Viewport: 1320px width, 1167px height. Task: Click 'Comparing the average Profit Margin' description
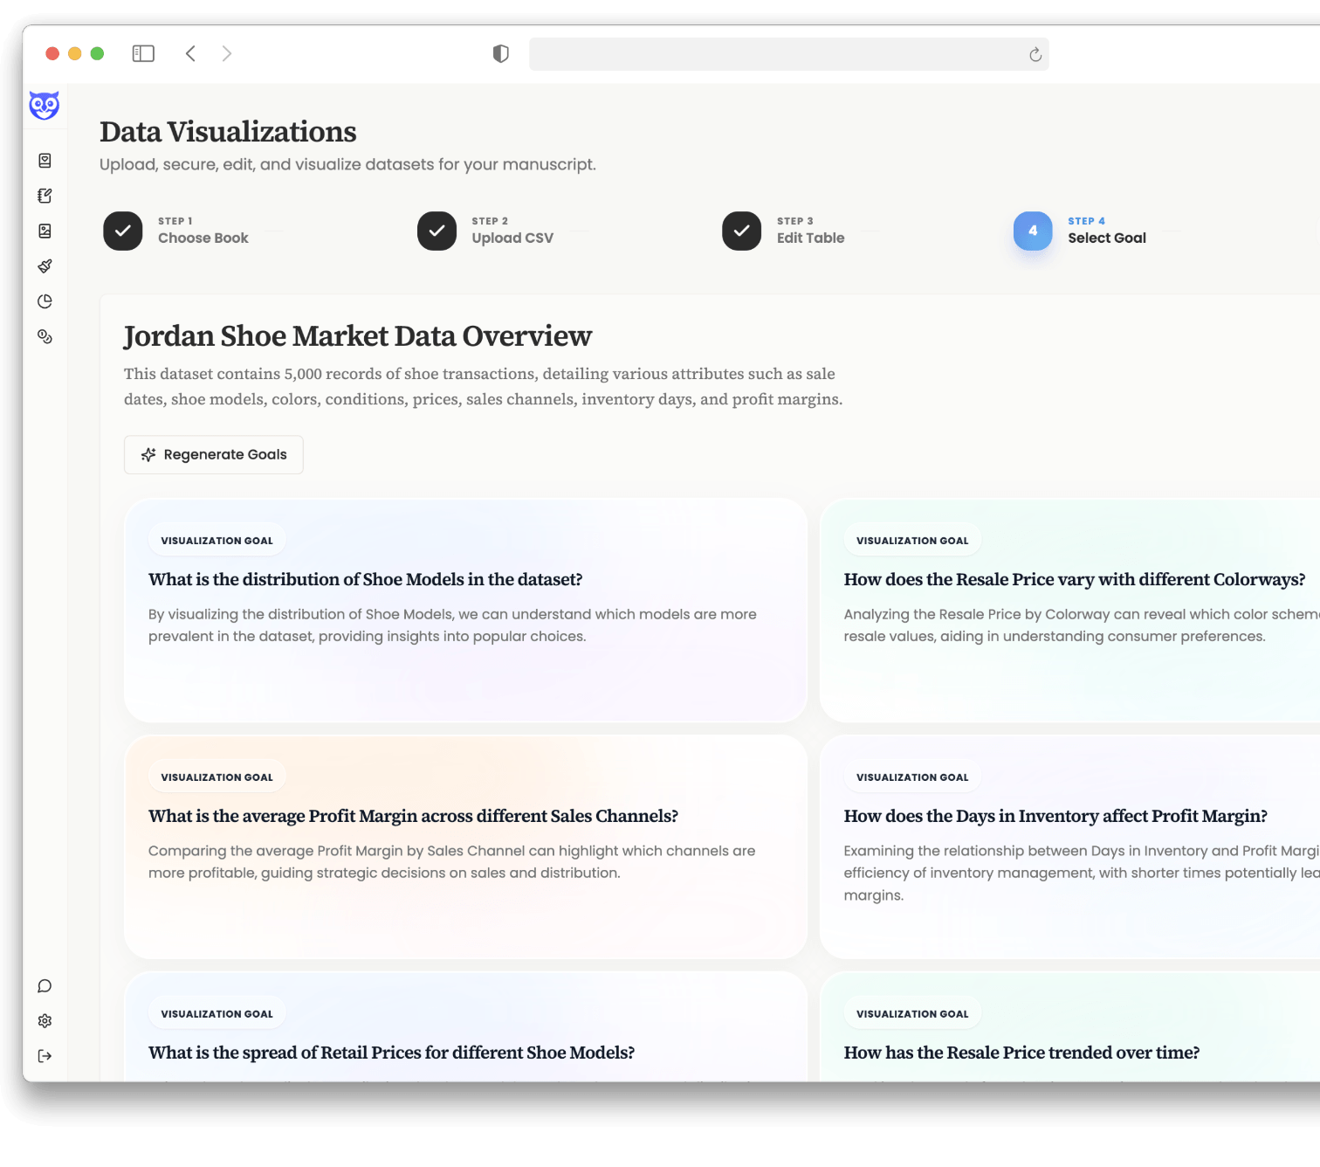[x=452, y=862]
